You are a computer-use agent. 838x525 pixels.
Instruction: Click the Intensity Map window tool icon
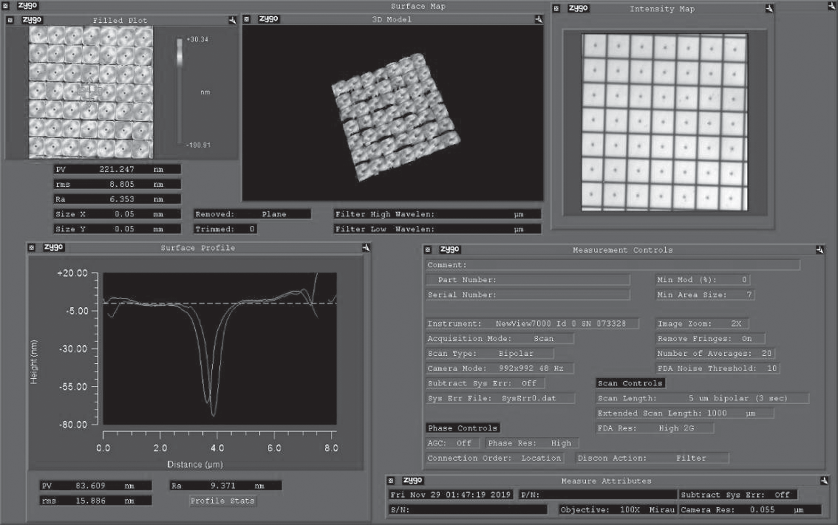tap(769, 9)
